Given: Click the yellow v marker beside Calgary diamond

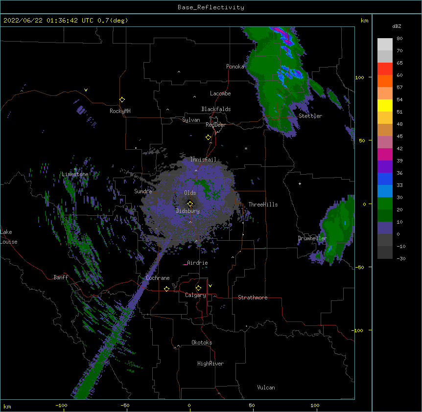Looking at the screenshot, I should coord(210,286).
